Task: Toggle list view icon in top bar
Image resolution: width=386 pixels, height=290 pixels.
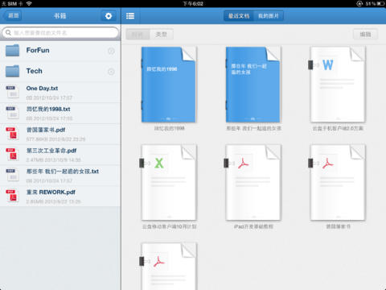Action: pyautogui.click(x=130, y=16)
